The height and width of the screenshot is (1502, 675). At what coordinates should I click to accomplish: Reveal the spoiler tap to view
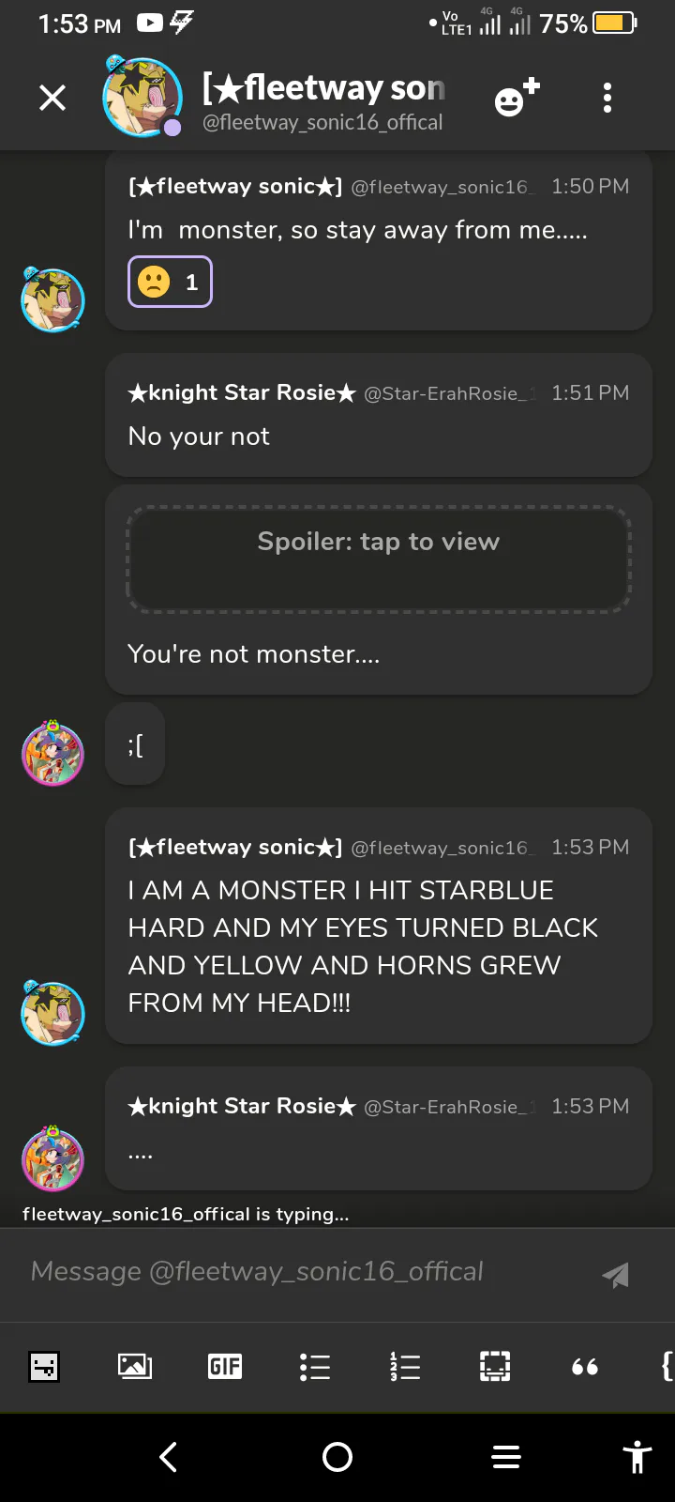click(x=378, y=559)
